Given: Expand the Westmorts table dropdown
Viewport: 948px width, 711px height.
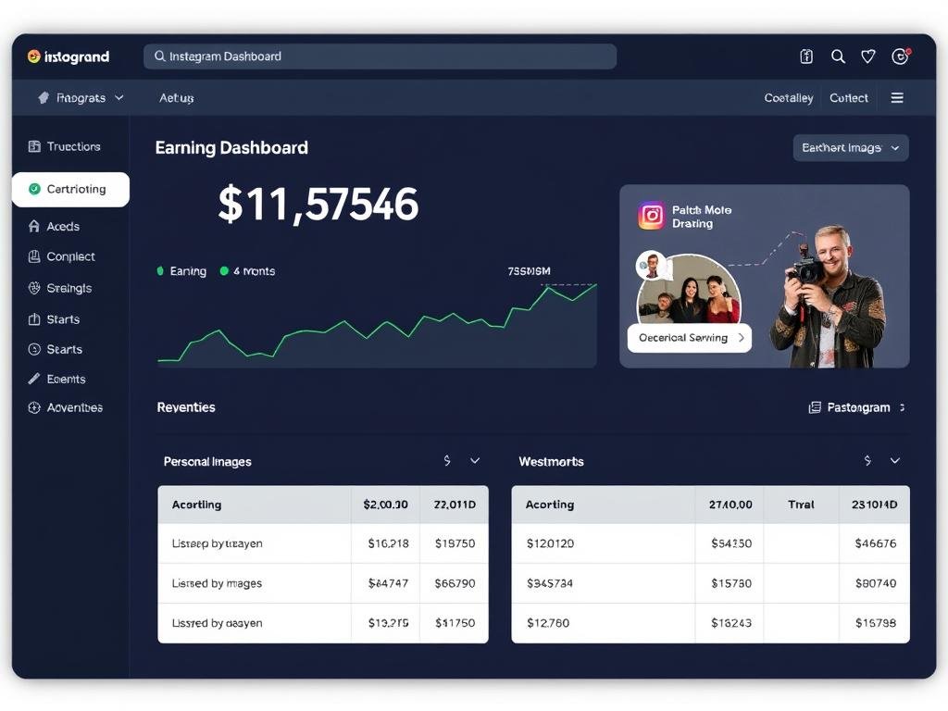Looking at the screenshot, I should 892,460.
